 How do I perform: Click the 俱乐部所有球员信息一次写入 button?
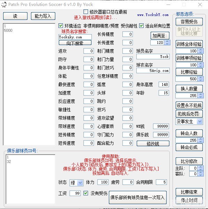tap(137, 197)
